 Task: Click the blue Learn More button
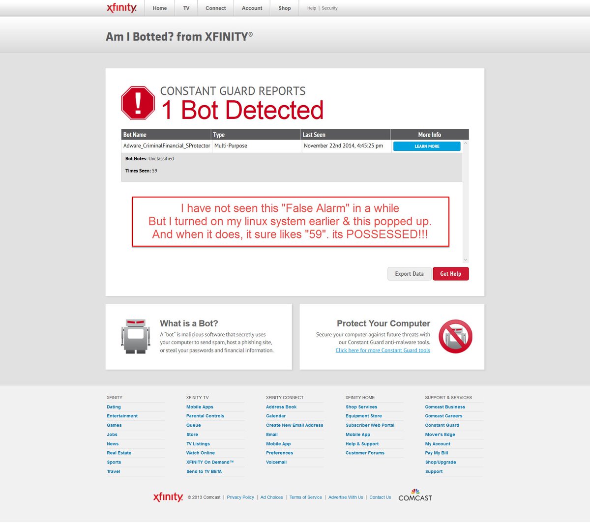pyautogui.click(x=427, y=146)
